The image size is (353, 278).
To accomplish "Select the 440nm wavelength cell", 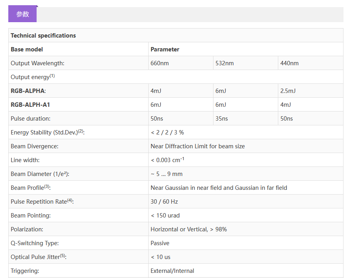I will pos(289,63).
